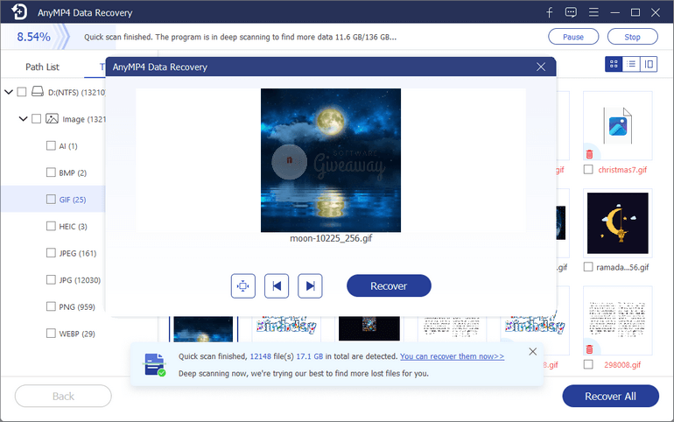
Task: Click 'You can recover them now>>' link
Action: 452,356
